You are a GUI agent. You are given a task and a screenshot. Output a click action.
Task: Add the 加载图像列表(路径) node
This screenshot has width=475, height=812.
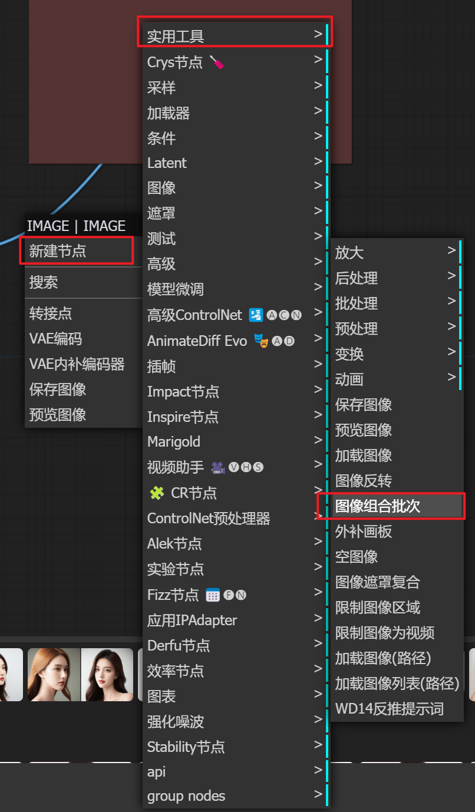397,683
